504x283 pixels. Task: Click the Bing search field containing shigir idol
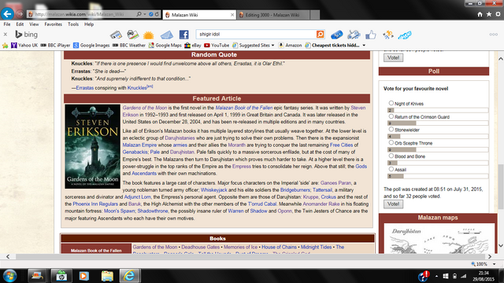256,34
